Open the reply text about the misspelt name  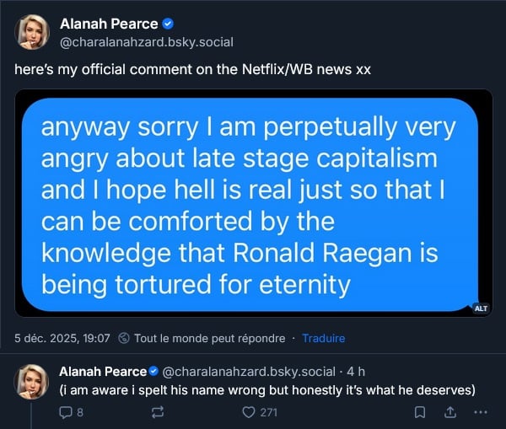point(267,389)
